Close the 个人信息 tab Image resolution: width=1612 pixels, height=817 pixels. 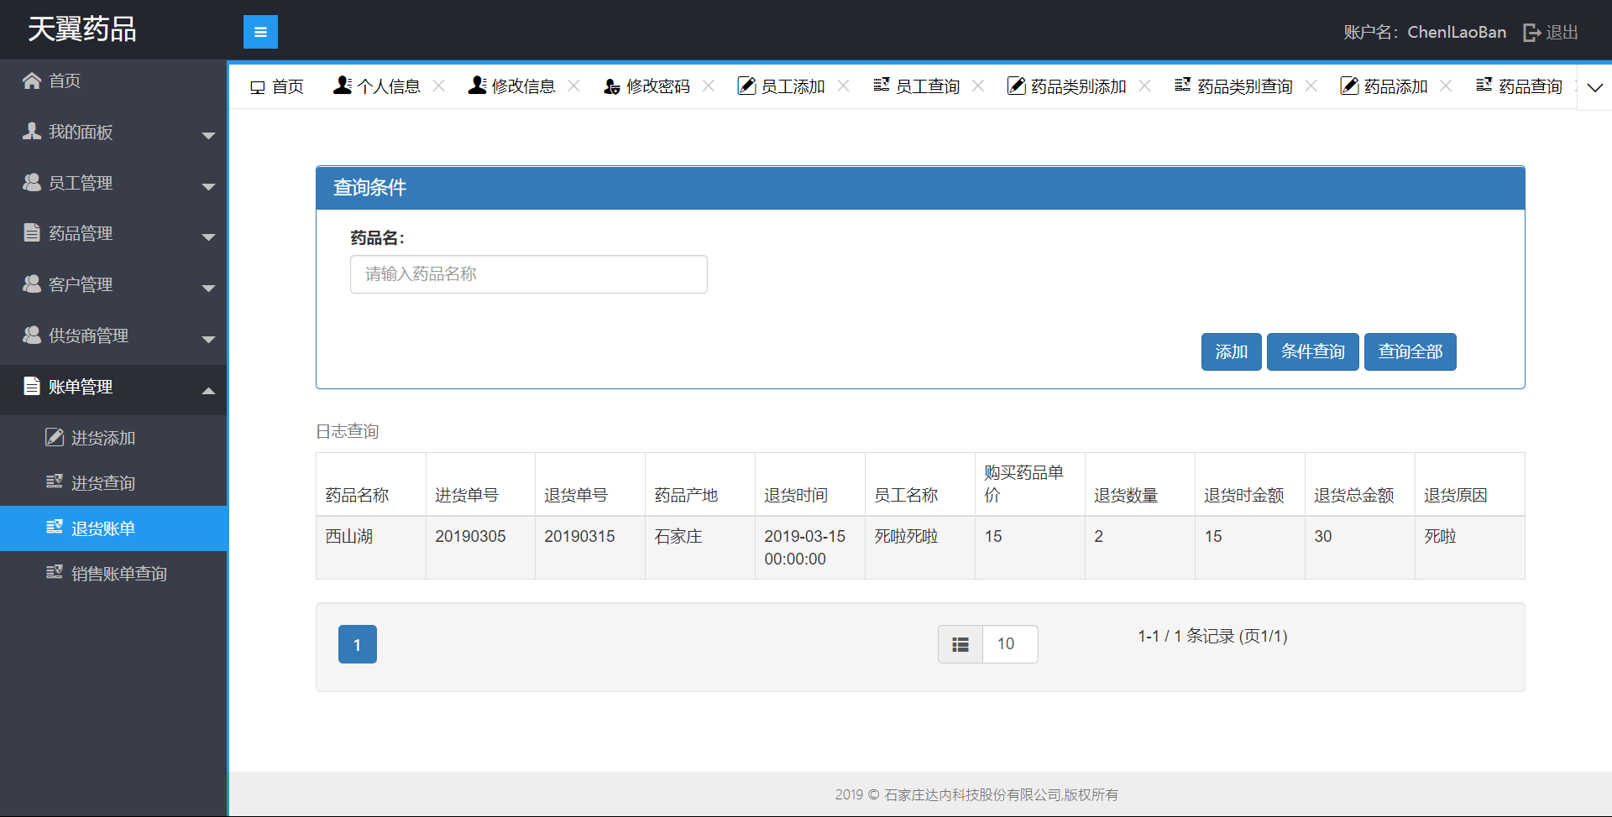[439, 86]
